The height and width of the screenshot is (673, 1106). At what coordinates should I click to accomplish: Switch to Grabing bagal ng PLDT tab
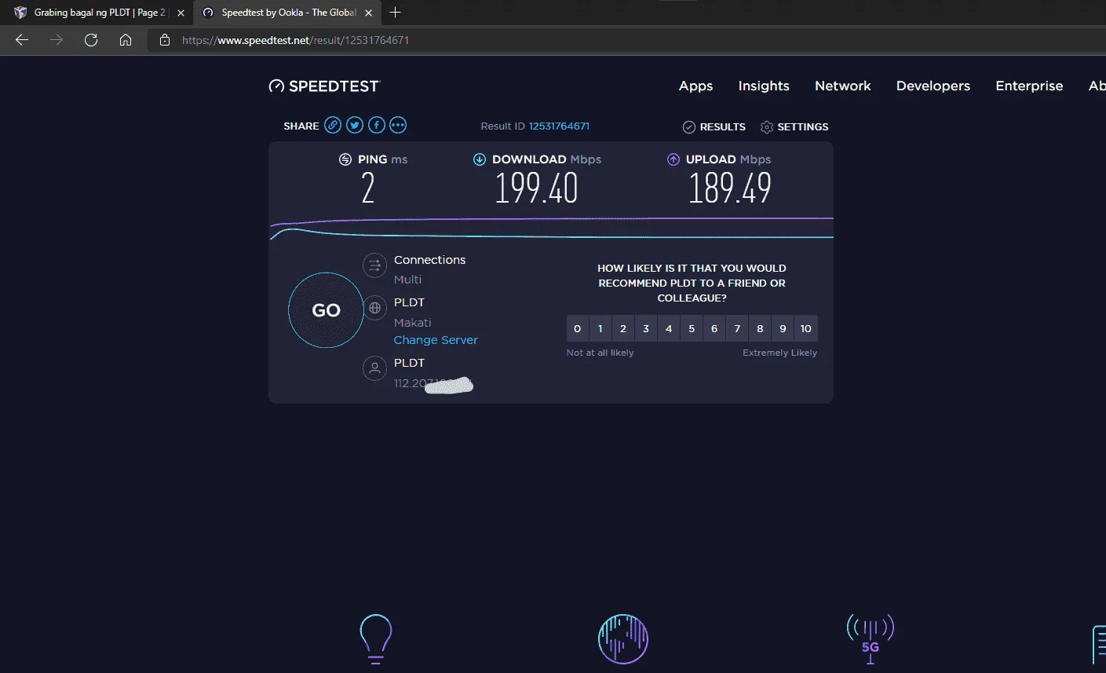[97, 13]
